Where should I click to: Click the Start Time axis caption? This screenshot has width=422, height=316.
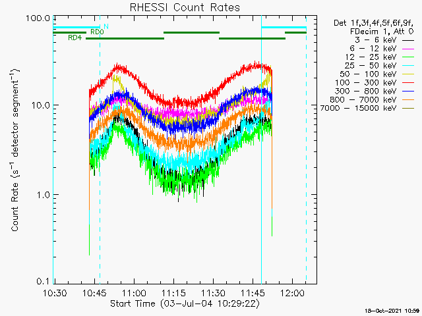pyautogui.click(x=185, y=304)
